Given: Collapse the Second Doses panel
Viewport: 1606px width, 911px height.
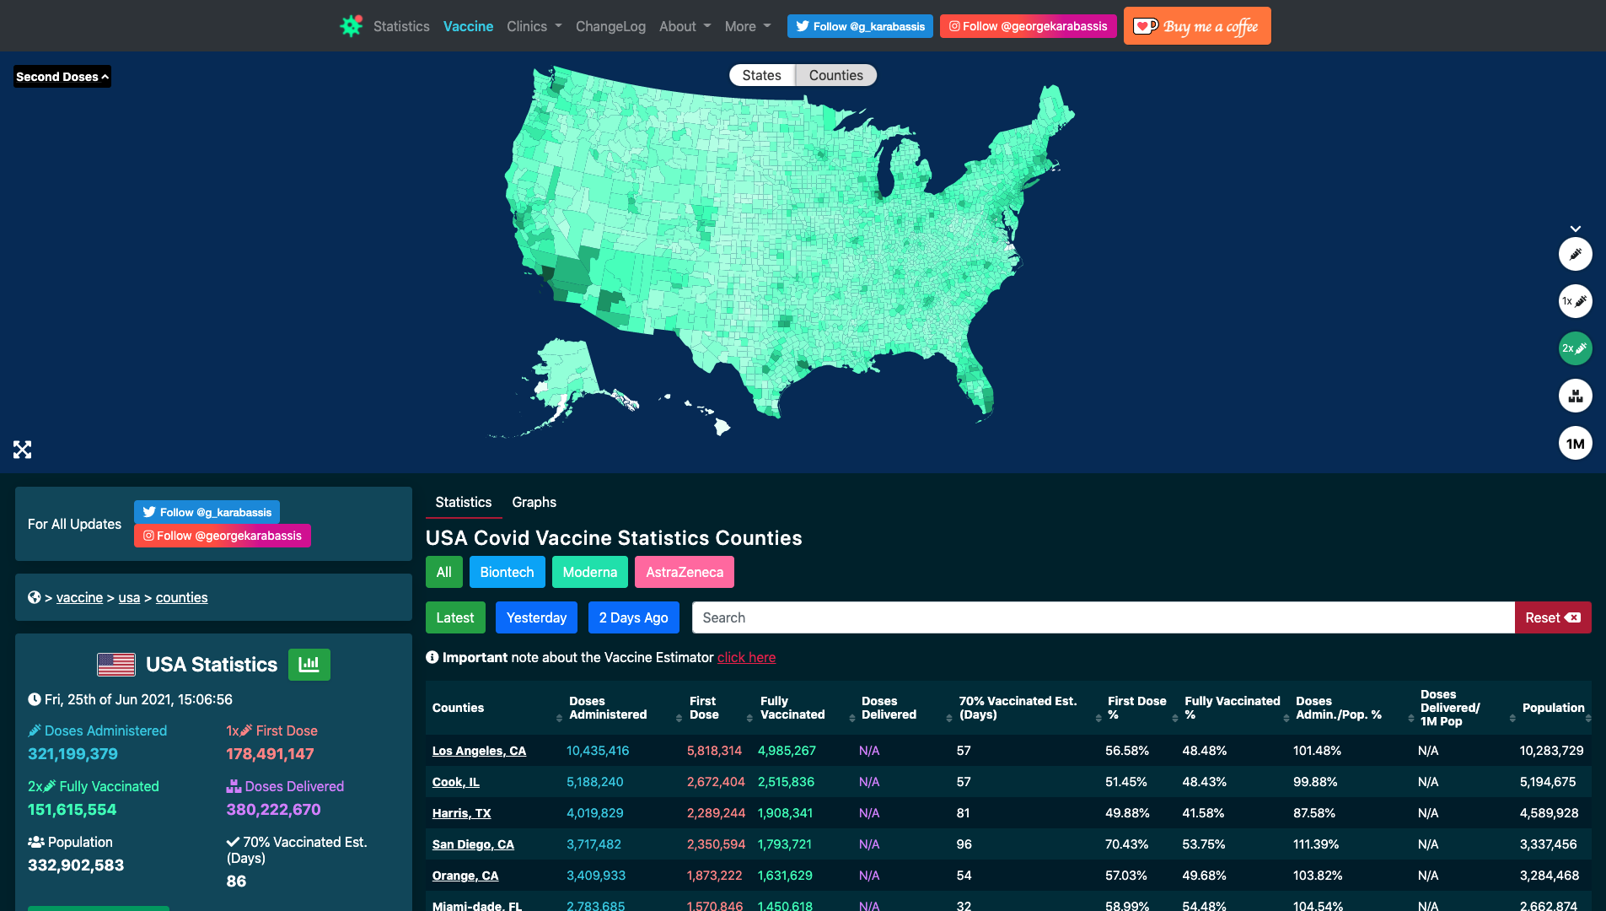Looking at the screenshot, I should pos(62,76).
